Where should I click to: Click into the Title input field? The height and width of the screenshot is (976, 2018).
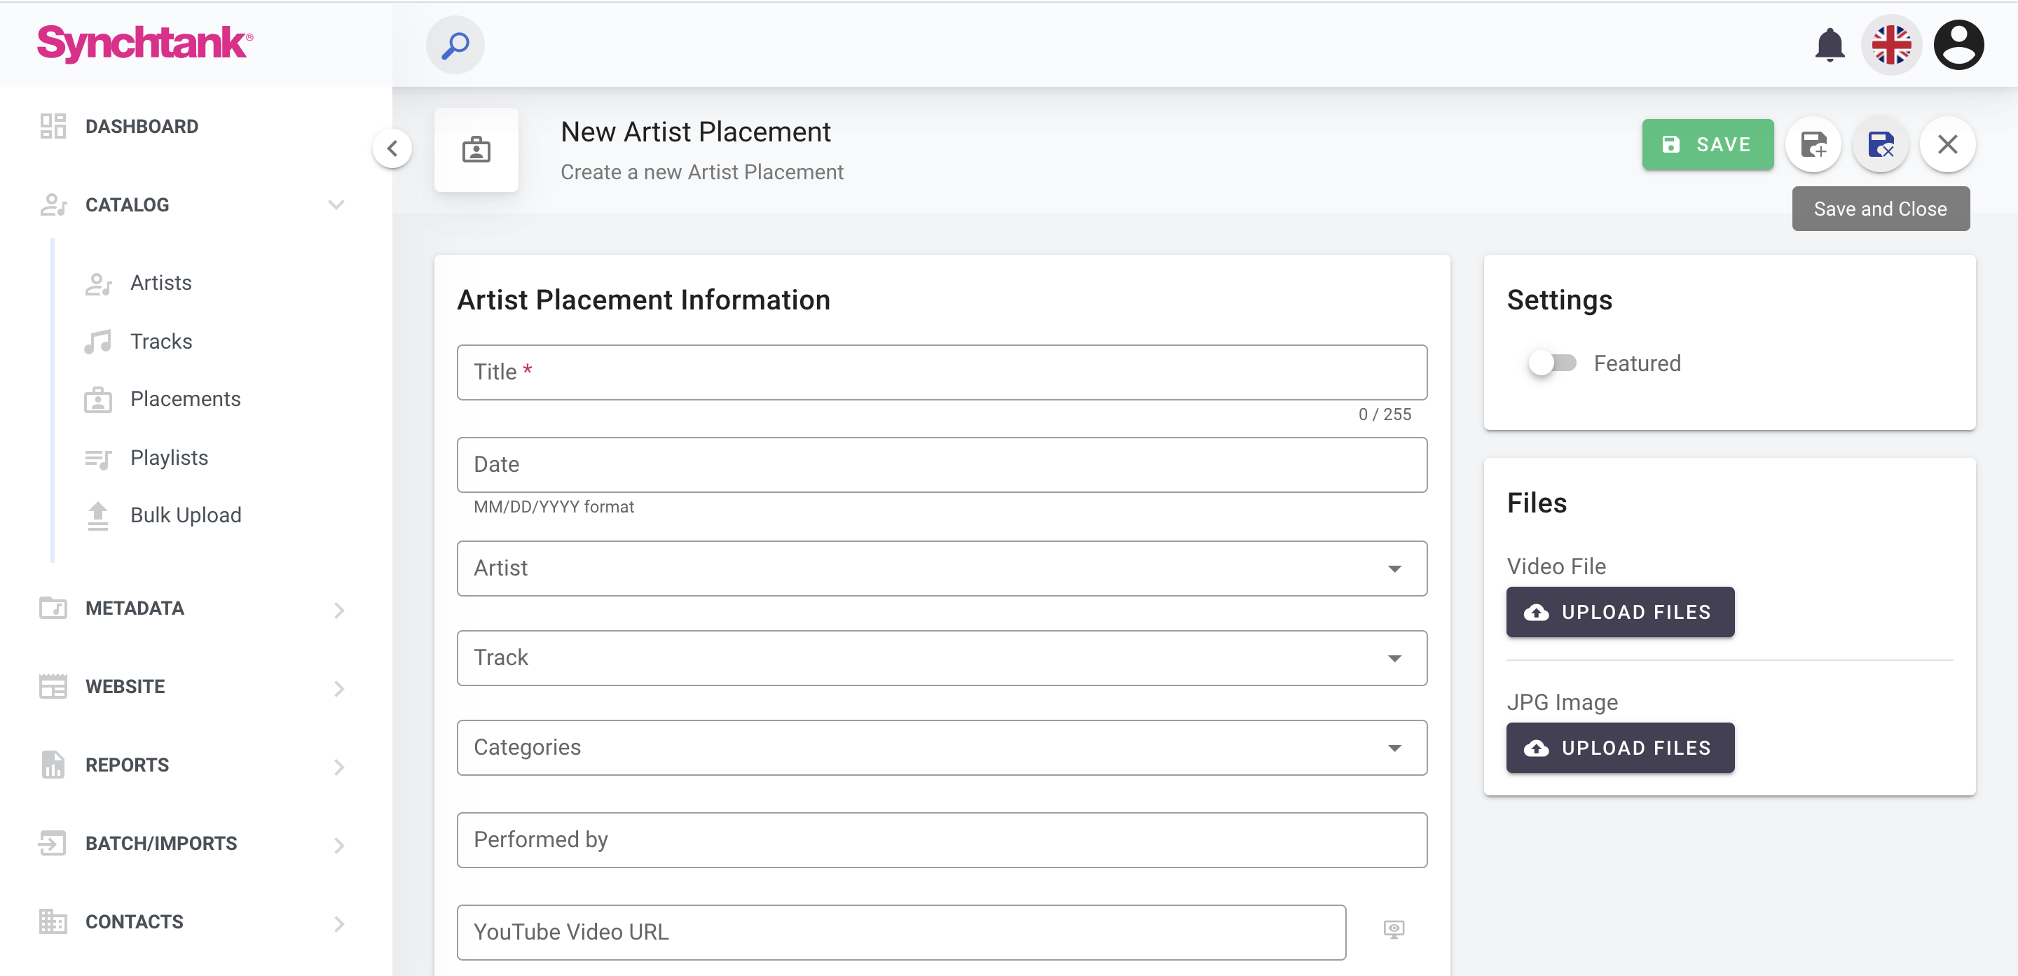click(941, 372)
